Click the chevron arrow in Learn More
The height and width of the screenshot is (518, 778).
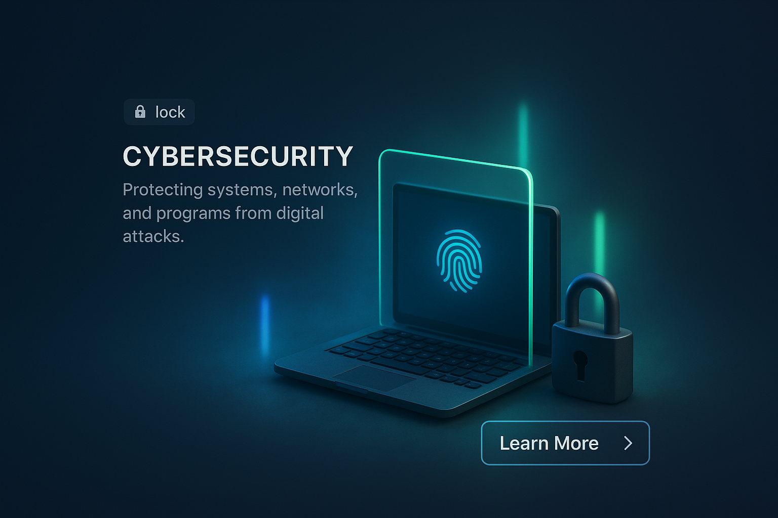click(x=629, y=443)
